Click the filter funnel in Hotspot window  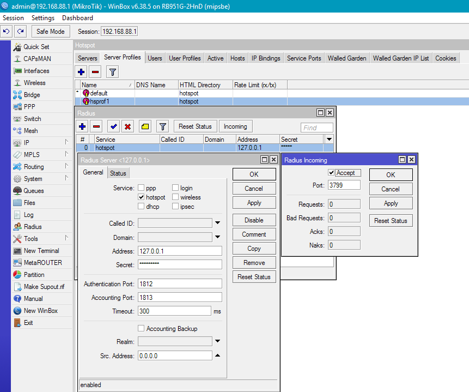[112, 72]
